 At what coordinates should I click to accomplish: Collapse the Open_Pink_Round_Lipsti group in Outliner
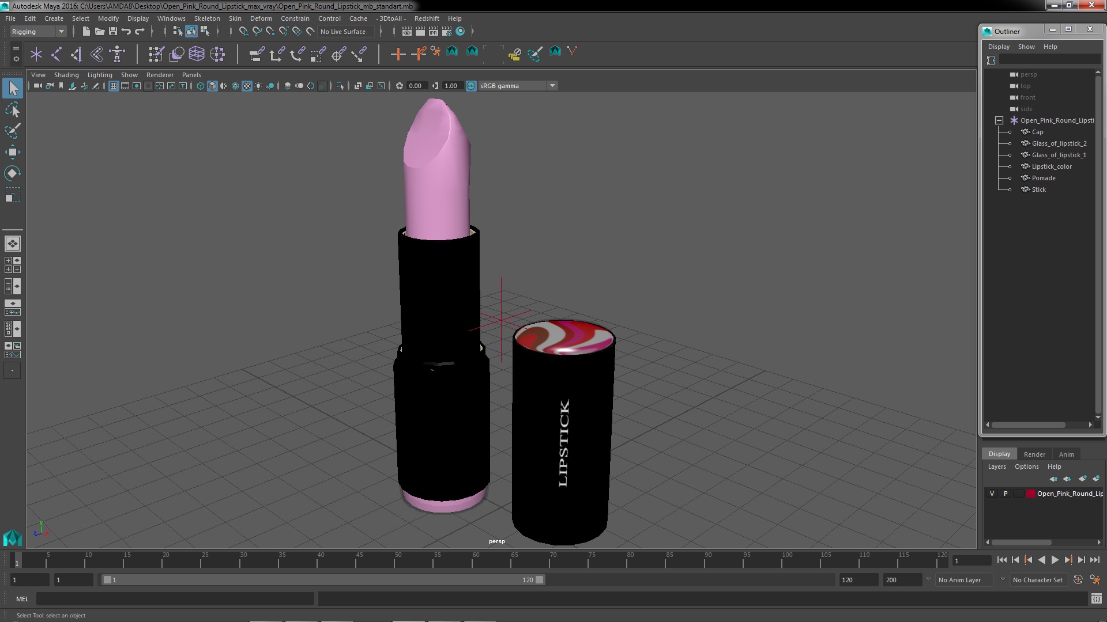coord(999,120)
